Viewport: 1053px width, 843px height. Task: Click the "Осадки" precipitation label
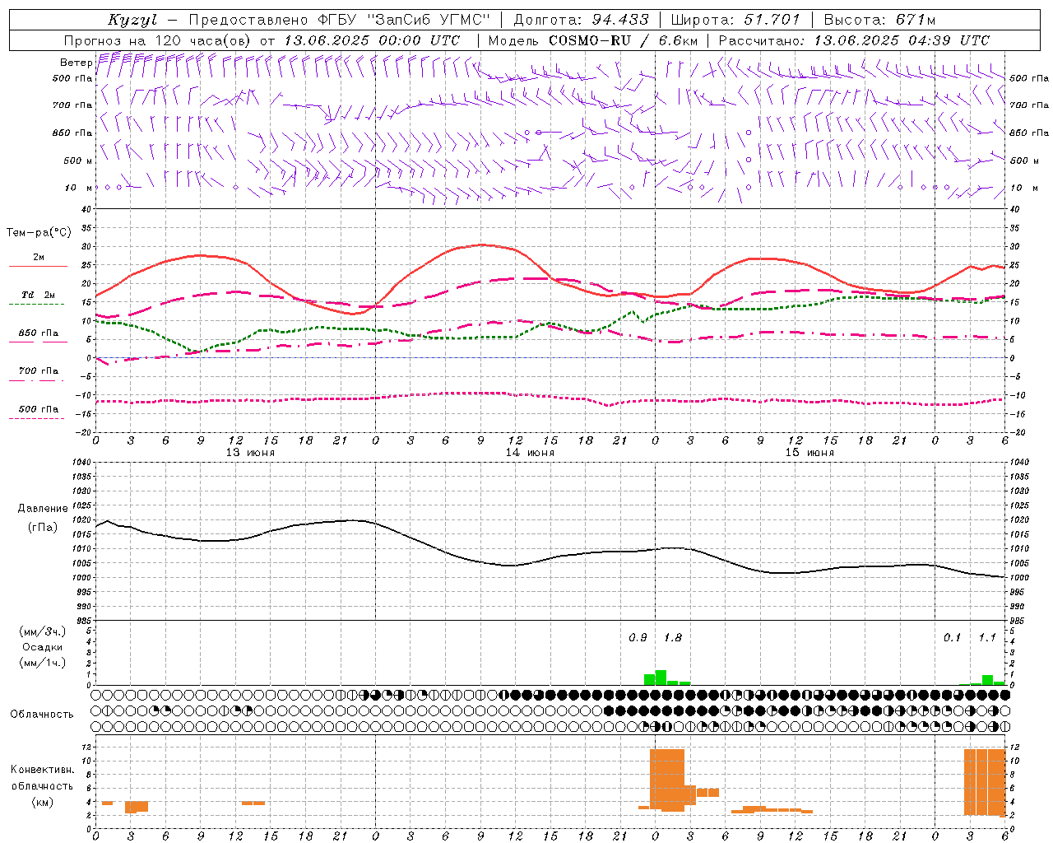[42, 647]
